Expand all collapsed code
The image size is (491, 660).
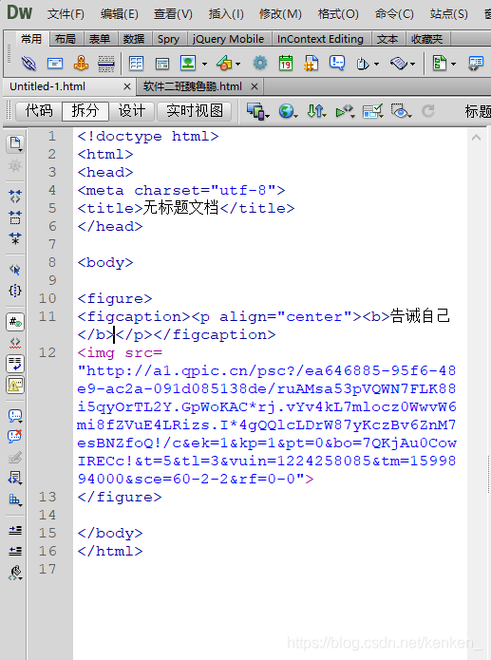click(15, 238)
